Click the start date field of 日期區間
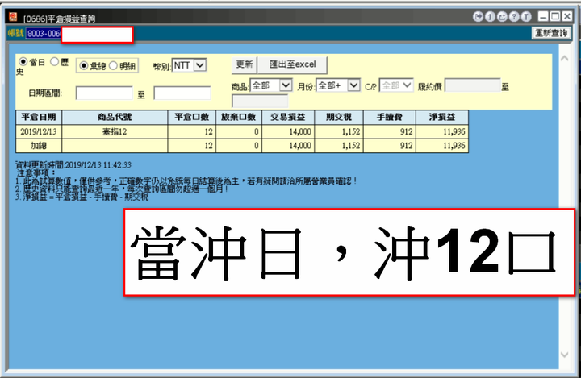 coord(104,93)
